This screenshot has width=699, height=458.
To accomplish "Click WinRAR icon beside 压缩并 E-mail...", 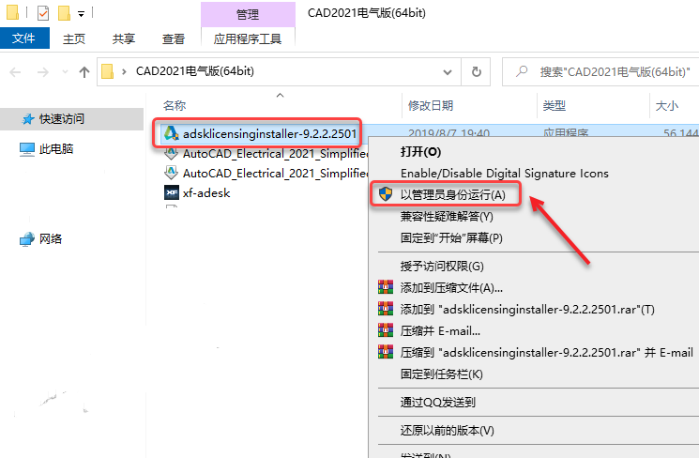I will [x=386, y=330].
